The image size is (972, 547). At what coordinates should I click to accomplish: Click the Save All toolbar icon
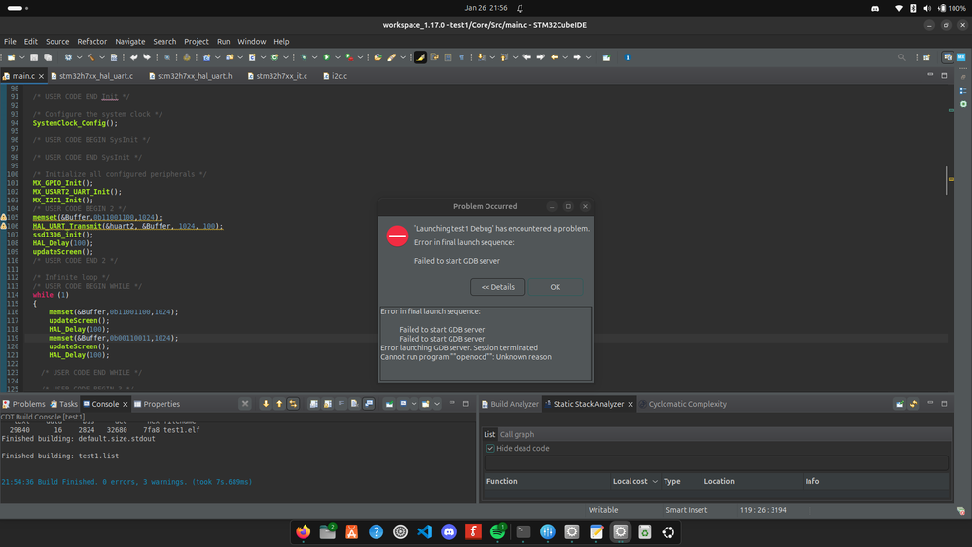click(47, 57)
